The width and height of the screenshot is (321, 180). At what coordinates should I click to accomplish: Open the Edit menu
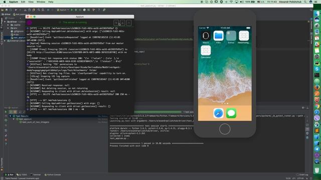tap(23, 2)
